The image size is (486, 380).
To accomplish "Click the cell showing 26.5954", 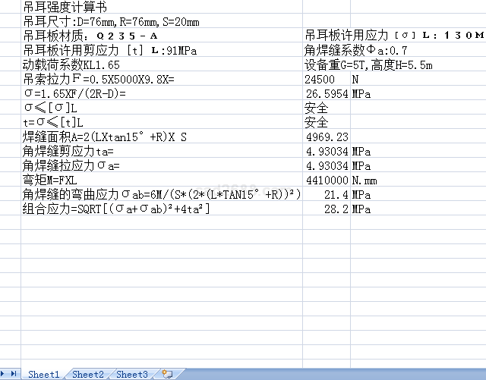I will 327,94.
